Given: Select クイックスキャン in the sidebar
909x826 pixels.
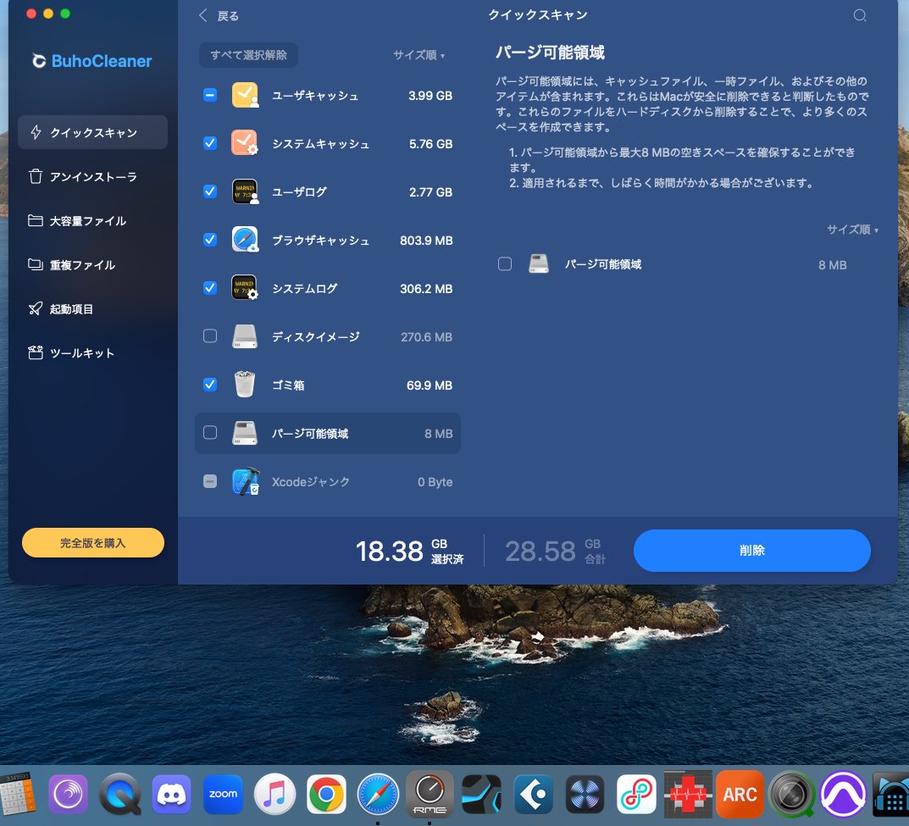Looking at the screenshot, I should (92, 132).
